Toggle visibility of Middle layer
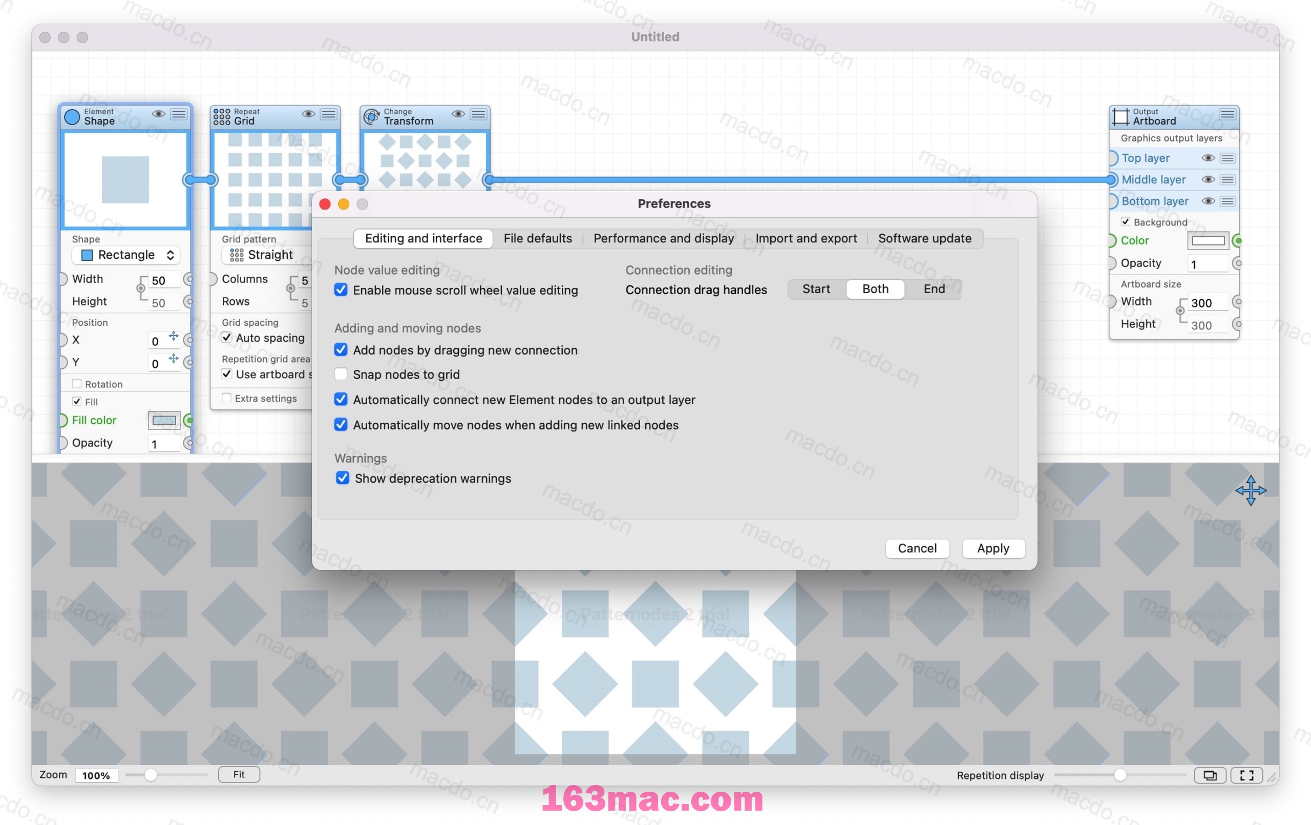This screenshot has width=1311, height=825. coord(1207,180)
